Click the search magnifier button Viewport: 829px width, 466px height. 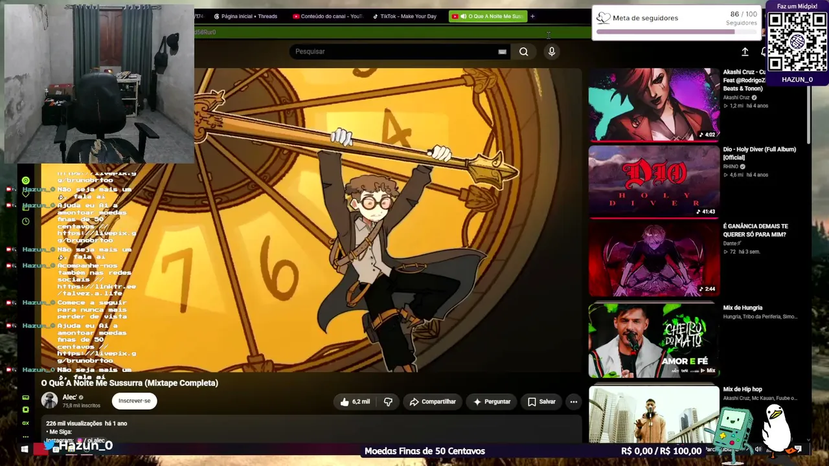click(x=523, y=52)
